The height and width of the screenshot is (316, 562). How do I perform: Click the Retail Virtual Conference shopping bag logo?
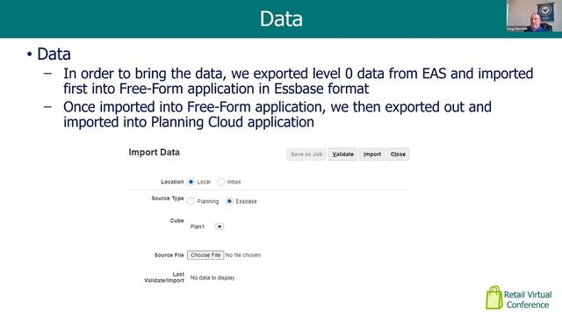[494, 298]
